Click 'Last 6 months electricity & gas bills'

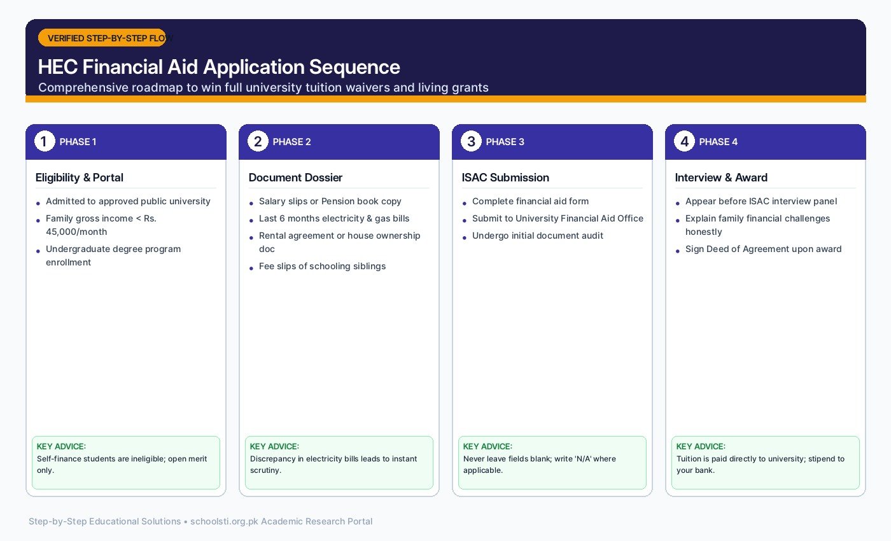pyautogui.click(x=334, y=218)
